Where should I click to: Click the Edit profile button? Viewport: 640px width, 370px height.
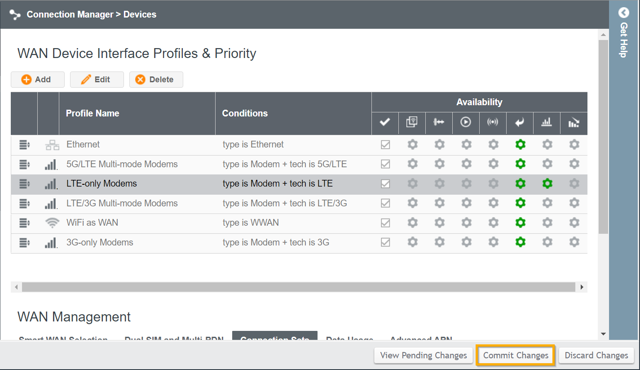click(97, 80)
